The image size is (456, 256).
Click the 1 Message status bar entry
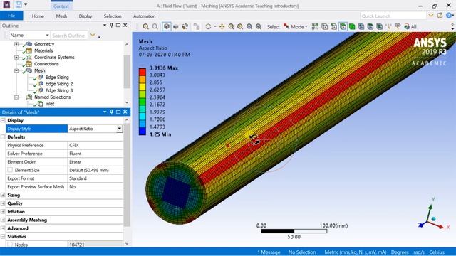click(x=269, y=252)
